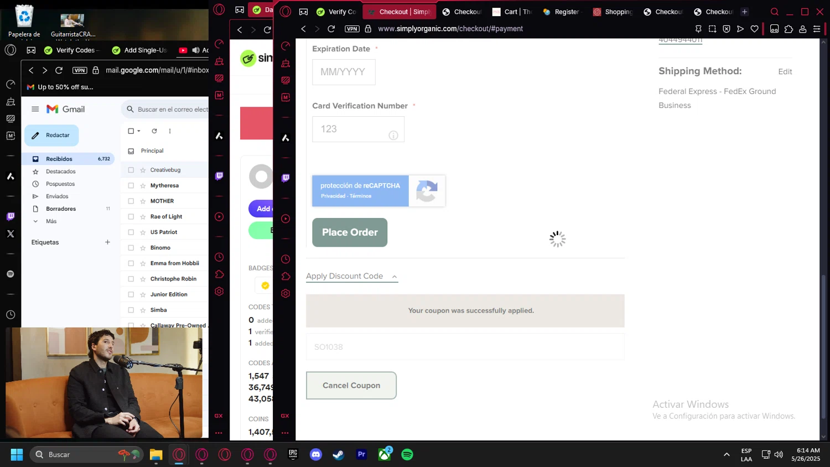Click Redactar to compose an email
This screenshot has width=830, height=467.
[x=51, y=135]
